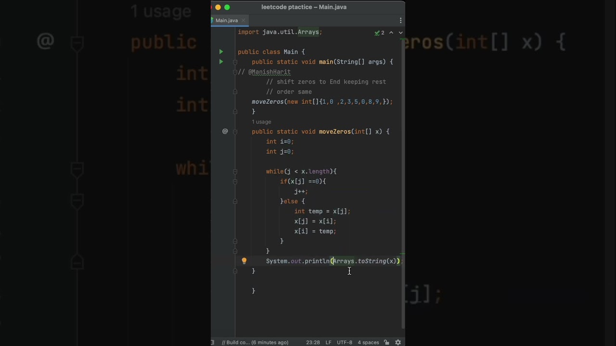Open the yellow lightbulb quick-fix icon
Image resolution: width=616 pixels, height=346 pixels.
click(244, 261)
